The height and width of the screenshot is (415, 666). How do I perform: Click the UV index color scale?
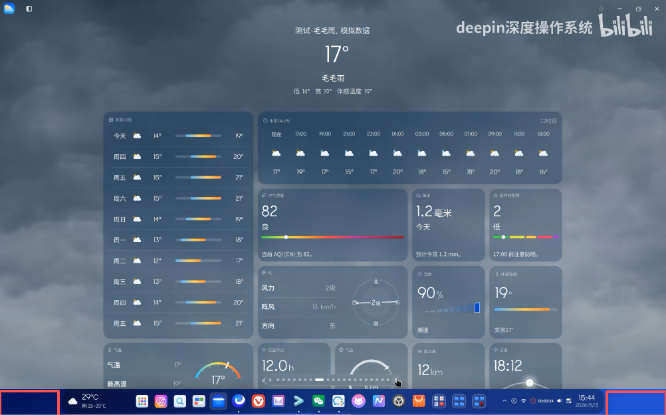[x=525, y=237]
